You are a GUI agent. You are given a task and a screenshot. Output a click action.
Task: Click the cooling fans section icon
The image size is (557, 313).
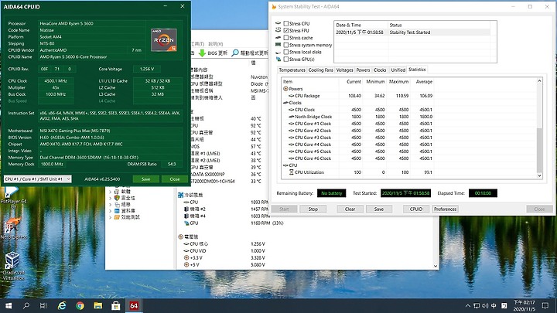pyautogui.click(x=180, y=195)
